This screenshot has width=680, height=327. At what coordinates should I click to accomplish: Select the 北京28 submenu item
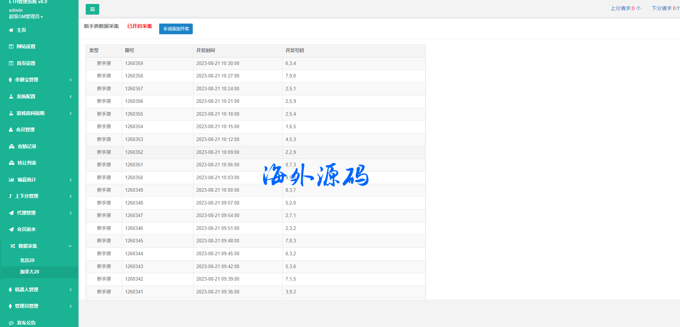pyautogui.click(x=27, y=261)
